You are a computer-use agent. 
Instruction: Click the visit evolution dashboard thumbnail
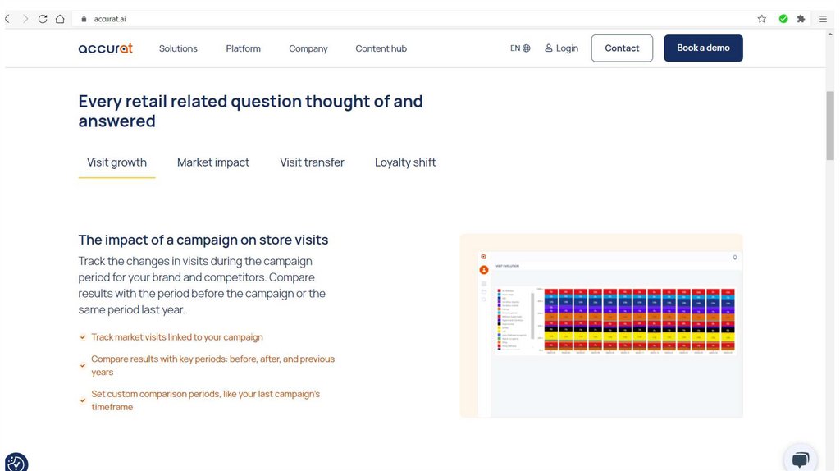[601, 325]
